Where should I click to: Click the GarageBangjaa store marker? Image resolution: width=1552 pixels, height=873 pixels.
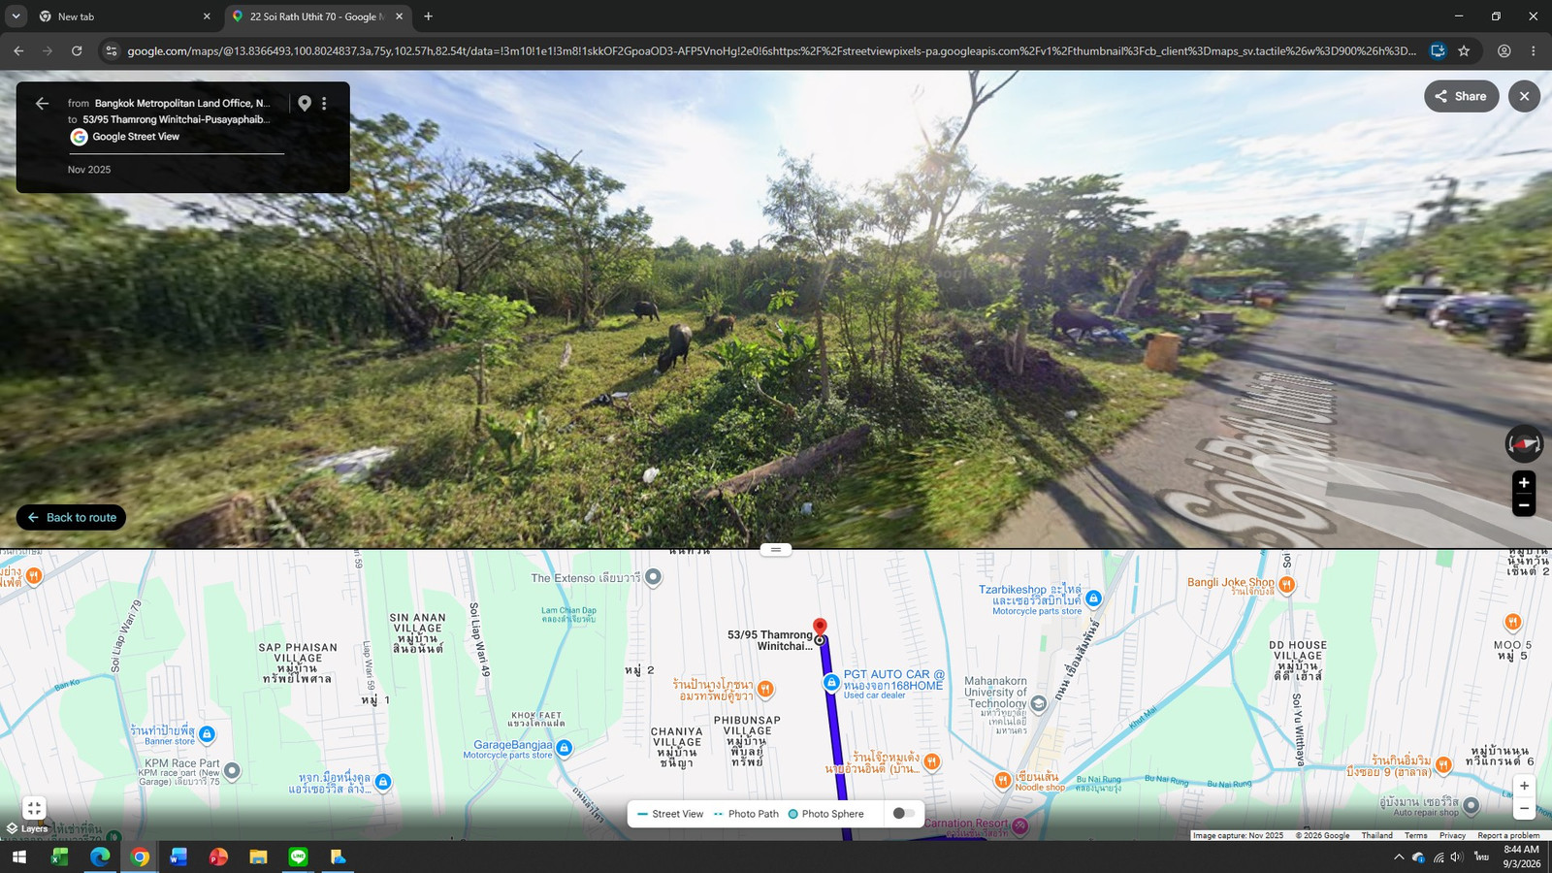565,748
